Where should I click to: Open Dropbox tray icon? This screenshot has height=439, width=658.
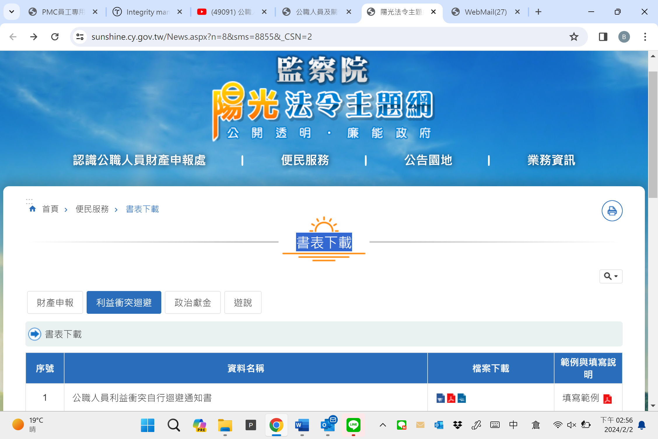pos(457,425)
